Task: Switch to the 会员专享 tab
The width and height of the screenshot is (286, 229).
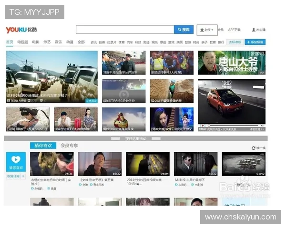Action: (x=69, y=146)
